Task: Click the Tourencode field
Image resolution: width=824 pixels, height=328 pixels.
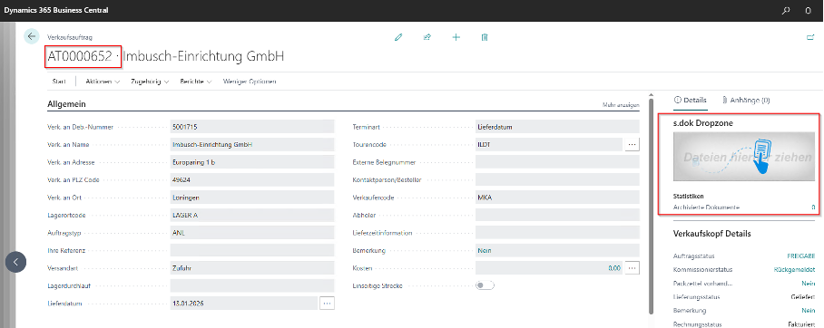Action: [549, 144]
